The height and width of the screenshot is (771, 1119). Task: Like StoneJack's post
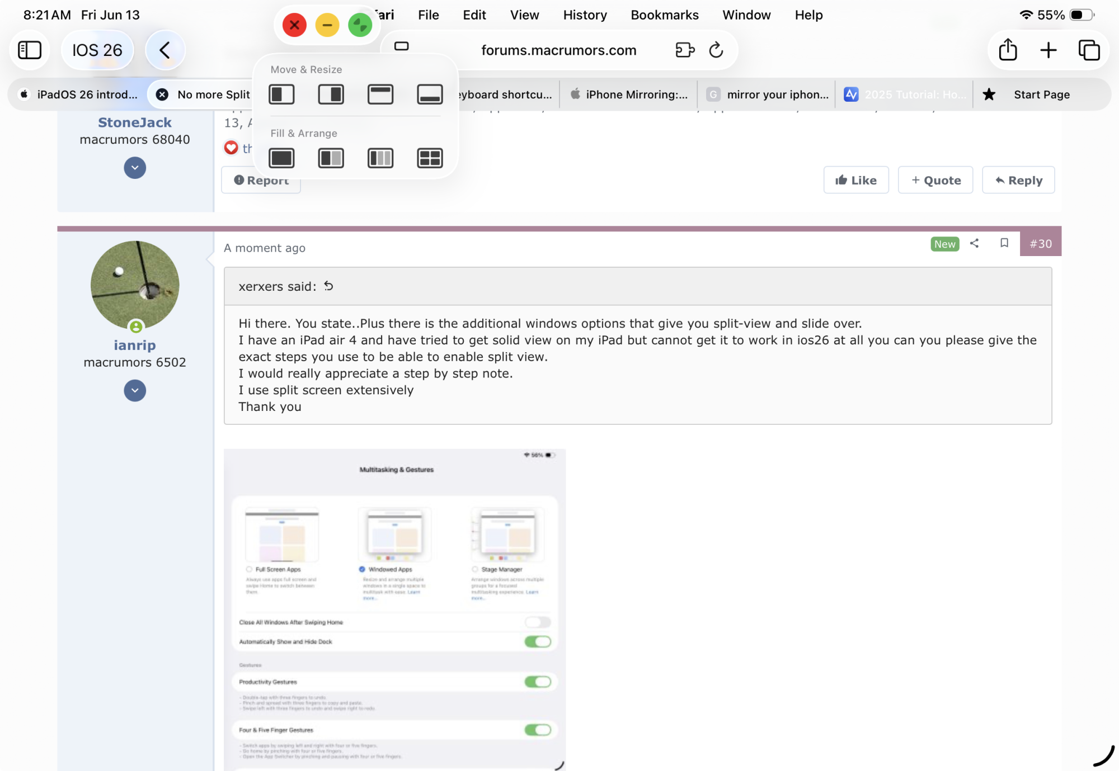[x=856, y=180]
